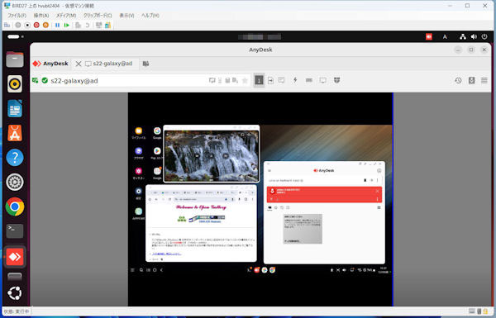Pause the virtual machine with blue icon
Screen dimensions: 496x318
[57, 25]
